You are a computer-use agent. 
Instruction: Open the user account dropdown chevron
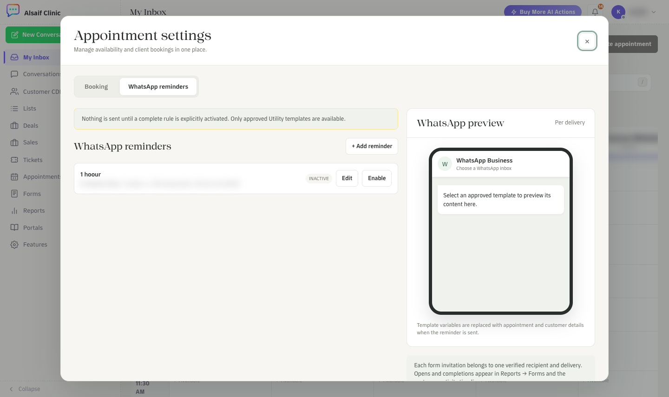point(654,12)
